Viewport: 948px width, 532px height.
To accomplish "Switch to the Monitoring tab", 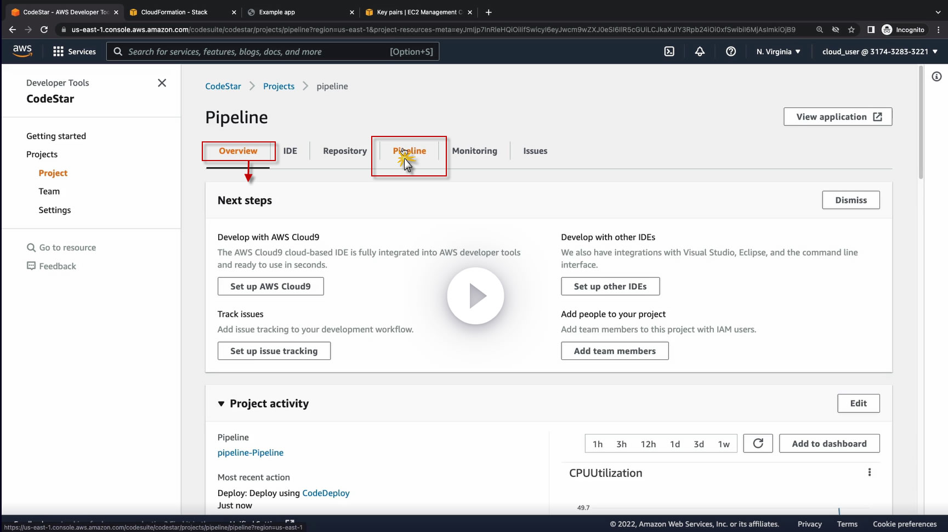I will (474, 151).
